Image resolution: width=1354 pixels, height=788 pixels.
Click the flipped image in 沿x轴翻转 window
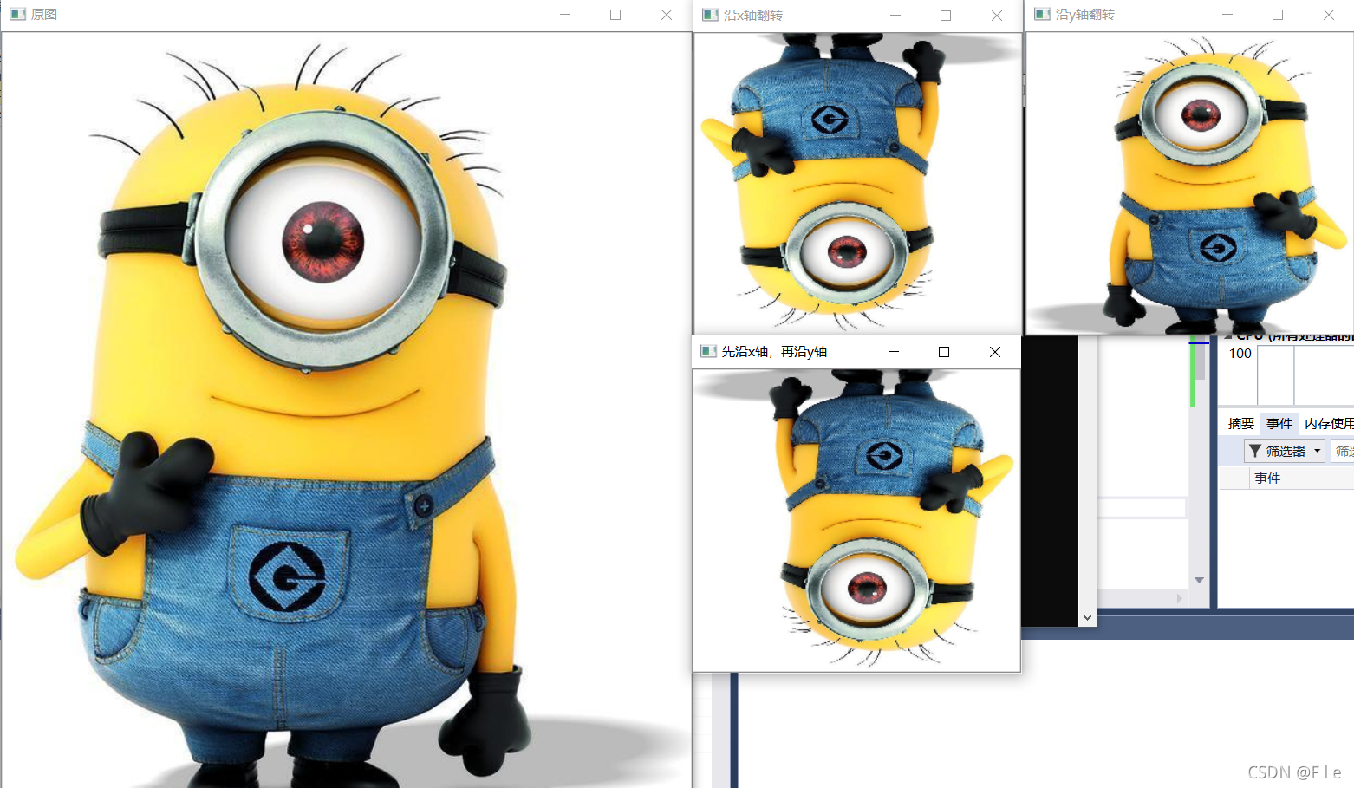coord(858,183)
